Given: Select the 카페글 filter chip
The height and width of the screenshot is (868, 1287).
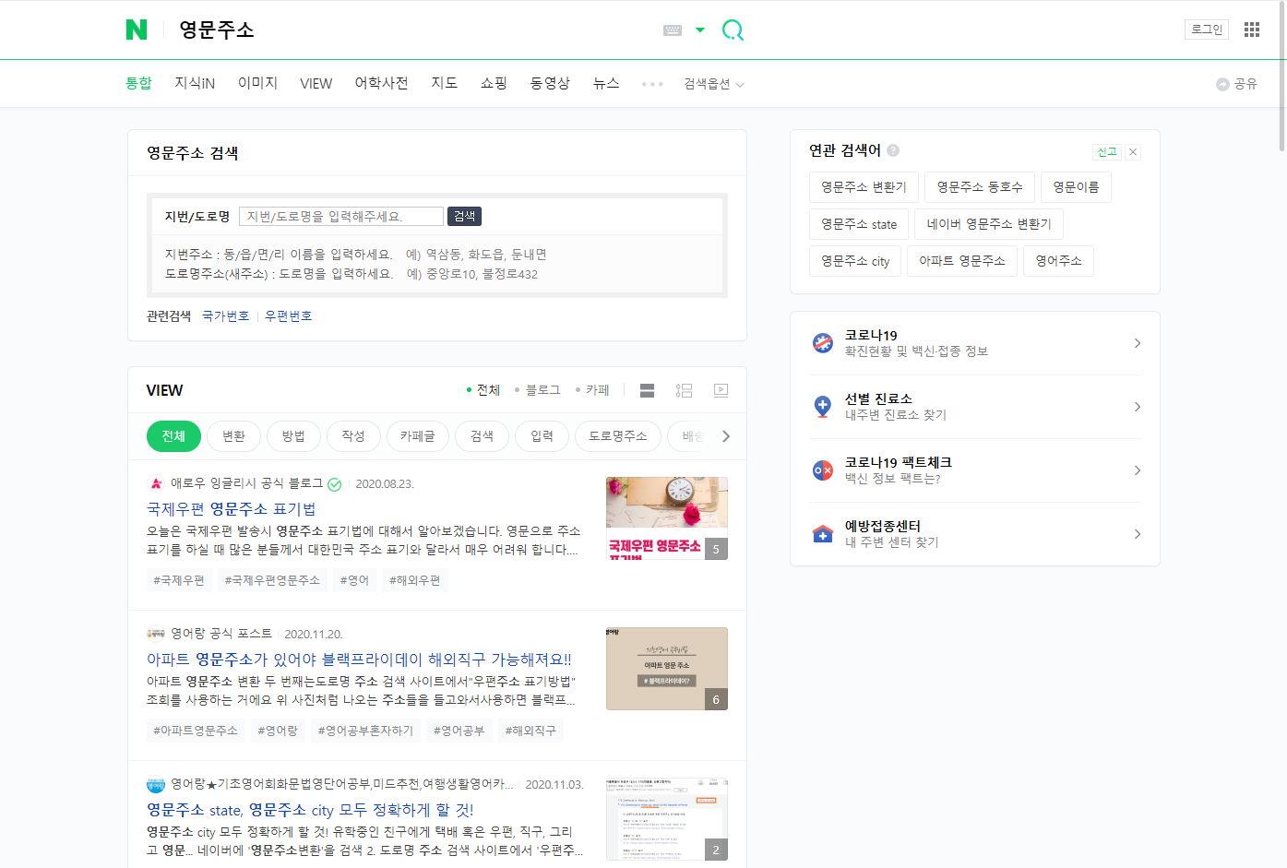Looking at the screenshot, I should click(417, 436).
